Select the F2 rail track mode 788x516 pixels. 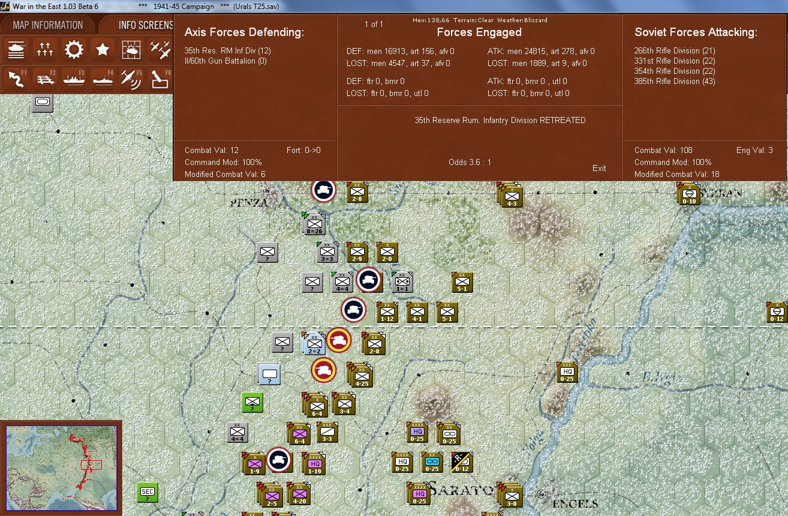(46, 79)
